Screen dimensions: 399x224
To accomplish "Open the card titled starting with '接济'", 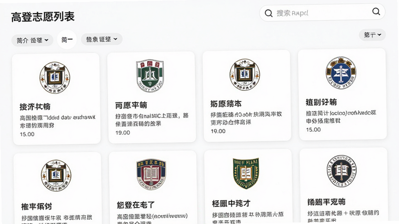I will [35, 107].
